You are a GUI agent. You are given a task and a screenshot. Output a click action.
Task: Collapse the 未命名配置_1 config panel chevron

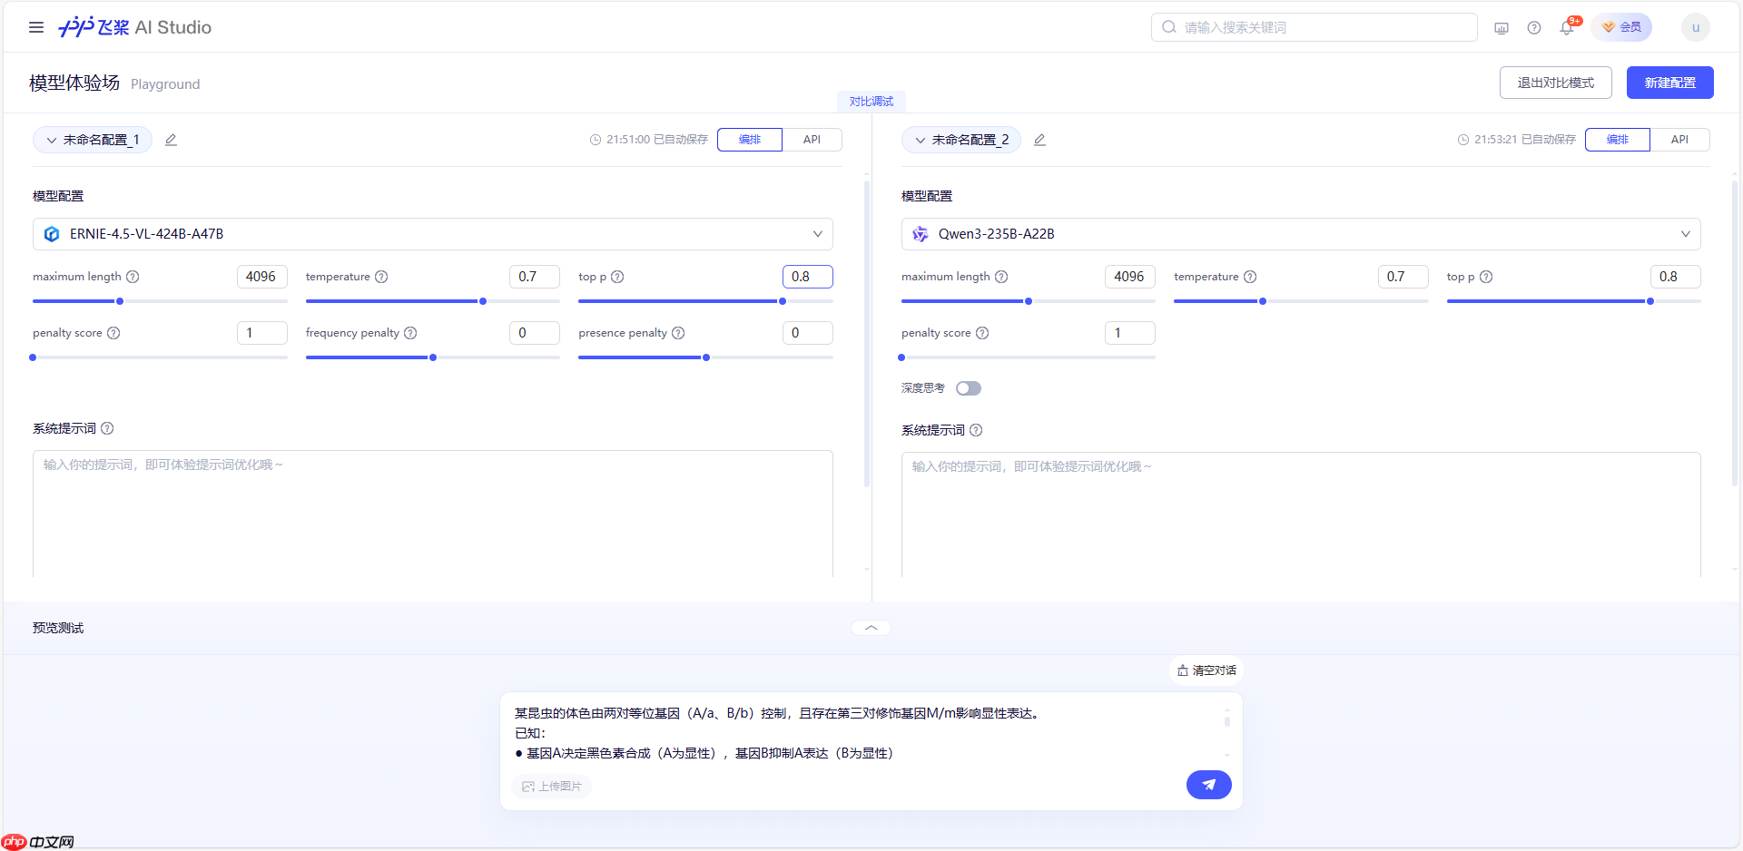51,140
